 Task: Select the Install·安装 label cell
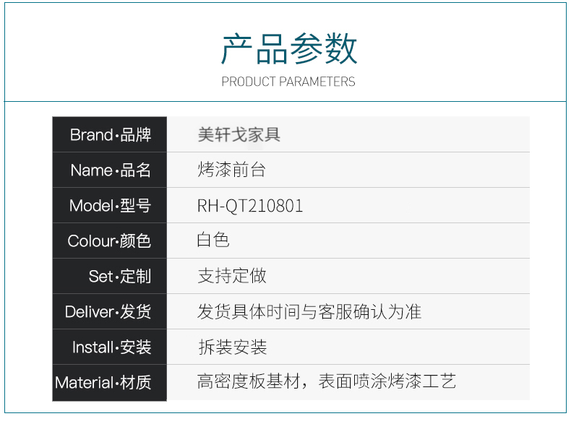click(x=110, y=347)
